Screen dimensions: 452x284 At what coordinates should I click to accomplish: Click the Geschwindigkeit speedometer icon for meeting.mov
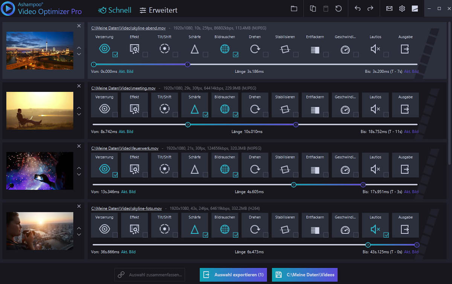pos(345,109)
